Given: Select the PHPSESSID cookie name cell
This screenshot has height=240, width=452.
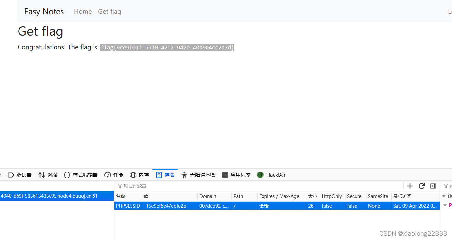Looking at the screenshot, I should click(x=128, y=206).
